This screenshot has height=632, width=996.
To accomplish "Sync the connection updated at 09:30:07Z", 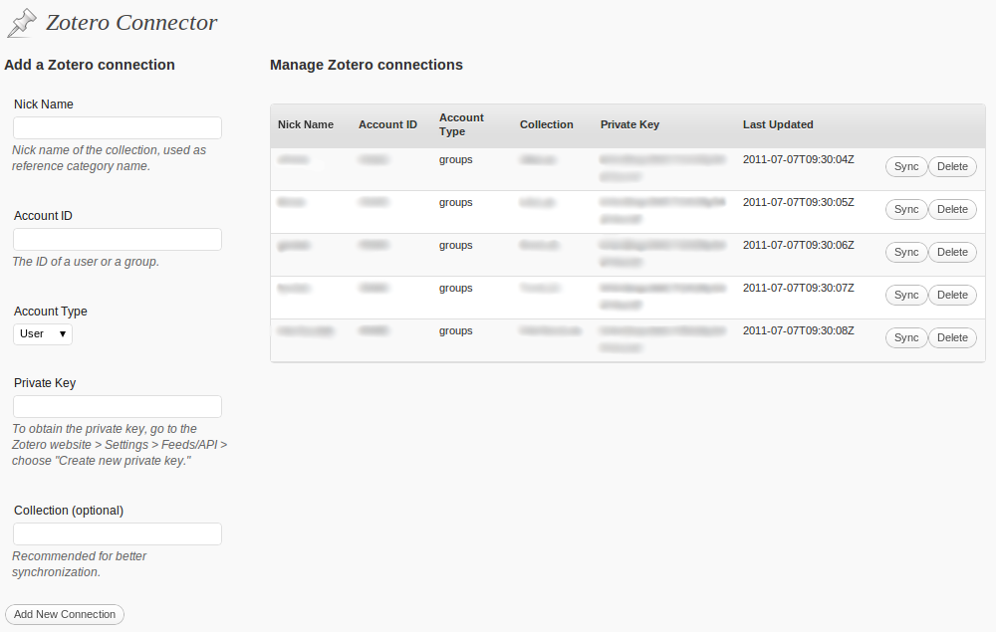I will [906, 295].
